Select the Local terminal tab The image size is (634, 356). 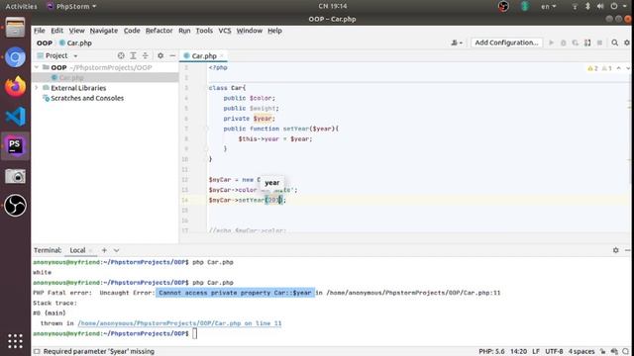point(77,250)
